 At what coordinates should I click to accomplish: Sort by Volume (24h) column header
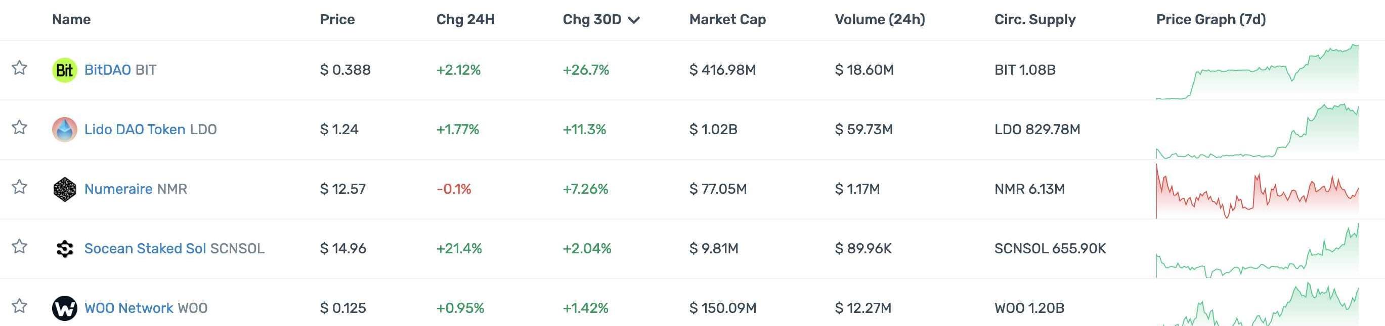[880, 20]
